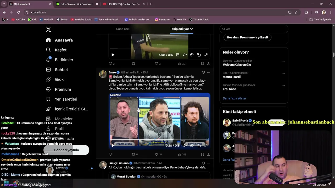
Task: Open YouTube Studio bookmark
Action: tap(81, 20)
